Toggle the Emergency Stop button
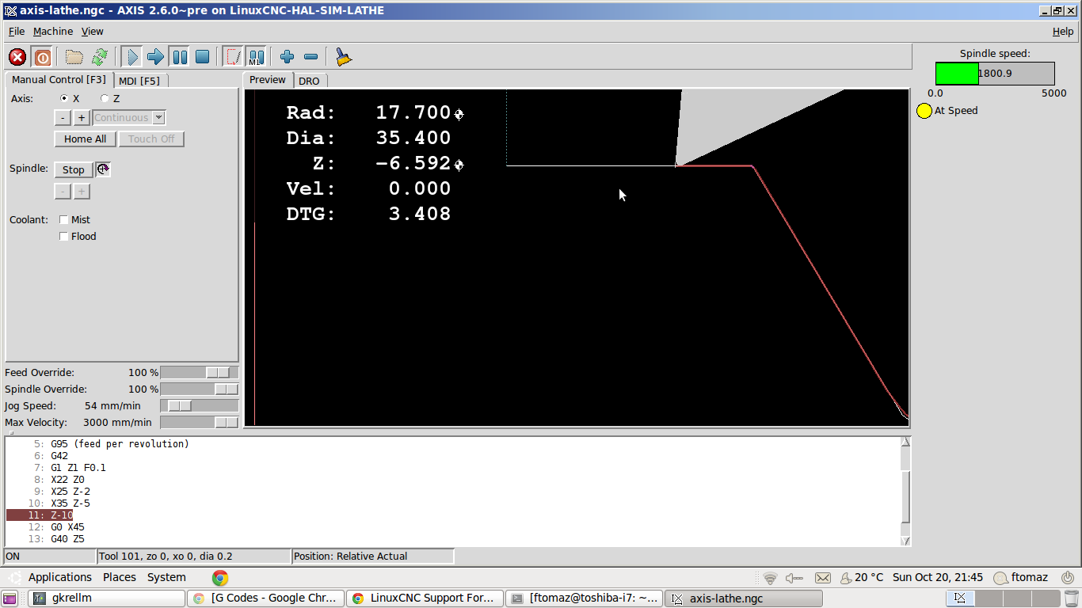1082x608 pixels. [17, 57]
